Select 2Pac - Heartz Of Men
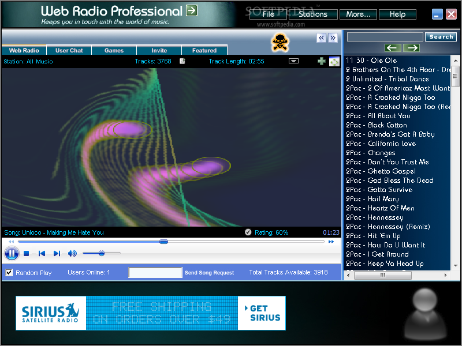The width and height of the screenshot is (462, 346). [380, 208]
